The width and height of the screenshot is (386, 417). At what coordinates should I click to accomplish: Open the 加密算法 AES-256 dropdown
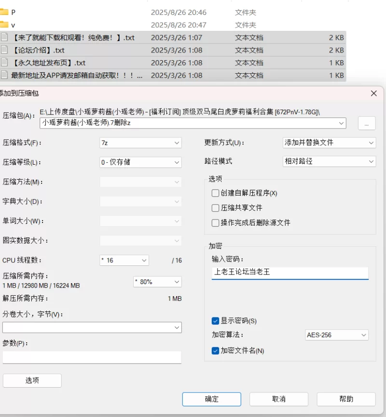tap(337, 335)
